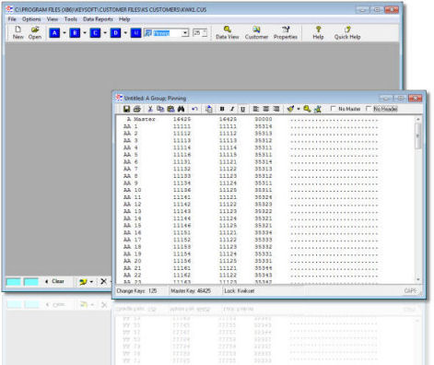Select the blue B group button
This screenshot has width=434, height=365.
(75, 33)
